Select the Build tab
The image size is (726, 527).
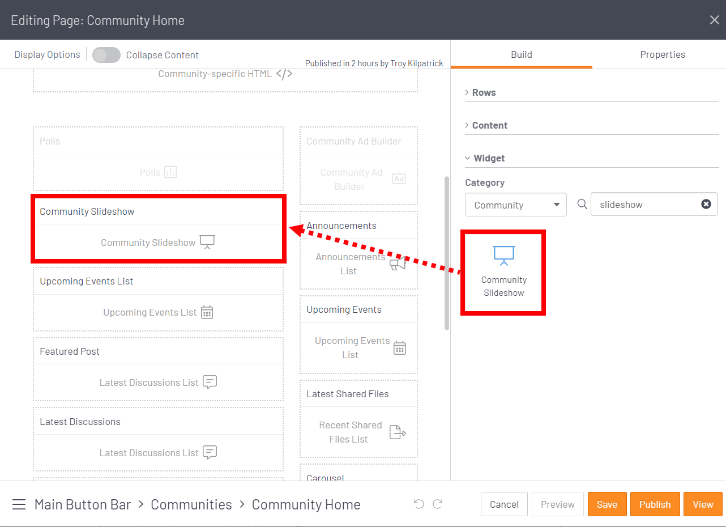point(521,54)
